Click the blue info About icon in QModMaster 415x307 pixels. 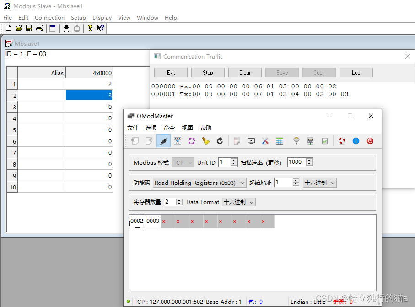tap(356, 141)
